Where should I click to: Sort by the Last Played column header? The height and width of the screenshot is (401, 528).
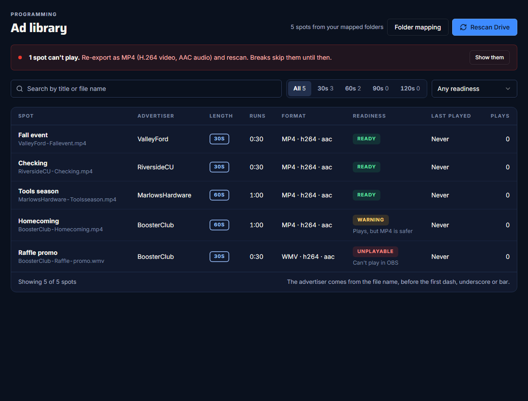coord(451,116)
